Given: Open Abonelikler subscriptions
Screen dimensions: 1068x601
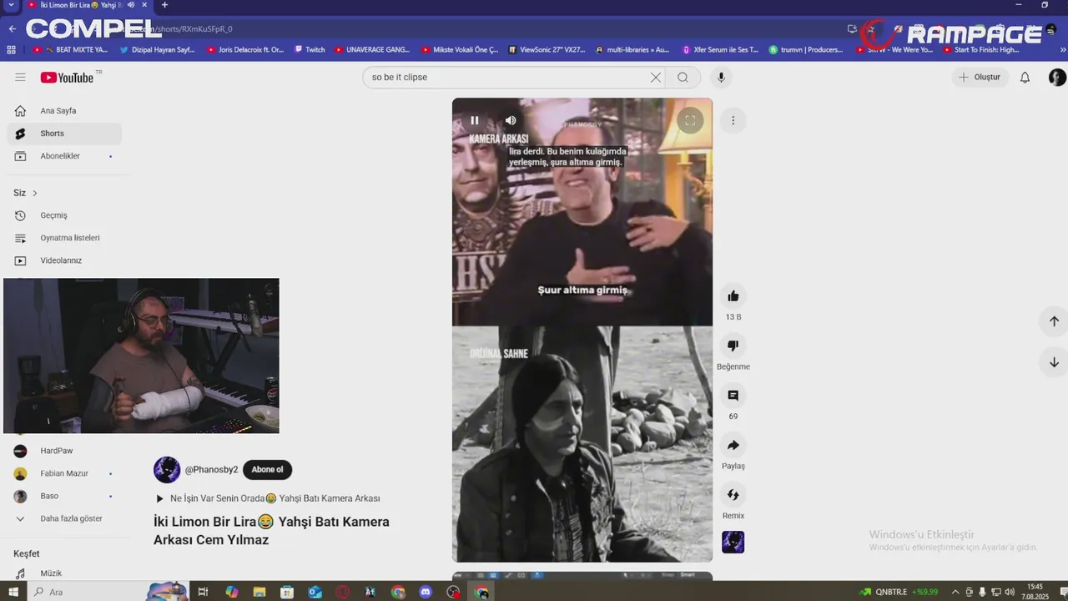Looking at the screenshot, I should pos(64,156).
